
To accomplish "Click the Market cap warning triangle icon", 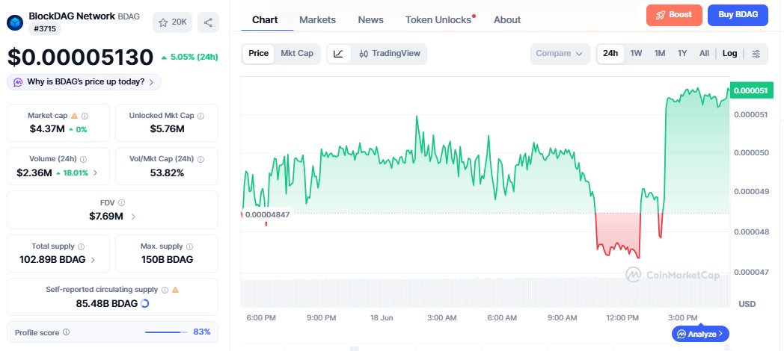I will [x=74, y=116].
